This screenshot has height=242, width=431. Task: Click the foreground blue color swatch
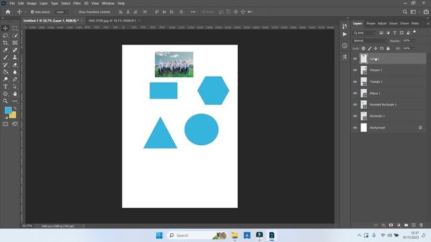pyautogui.click(x=8, y=110)
